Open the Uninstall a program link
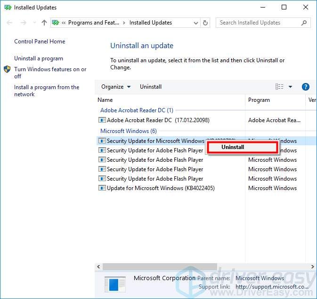 [x=39, y=58]
